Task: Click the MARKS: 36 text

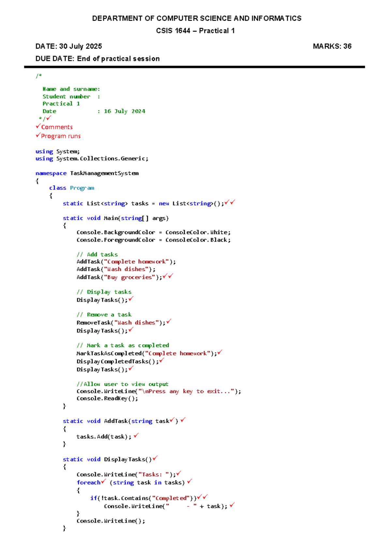Action: [x=332, y=46]
